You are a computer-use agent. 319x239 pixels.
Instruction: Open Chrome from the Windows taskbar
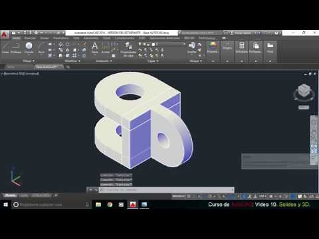coord(110,204)
